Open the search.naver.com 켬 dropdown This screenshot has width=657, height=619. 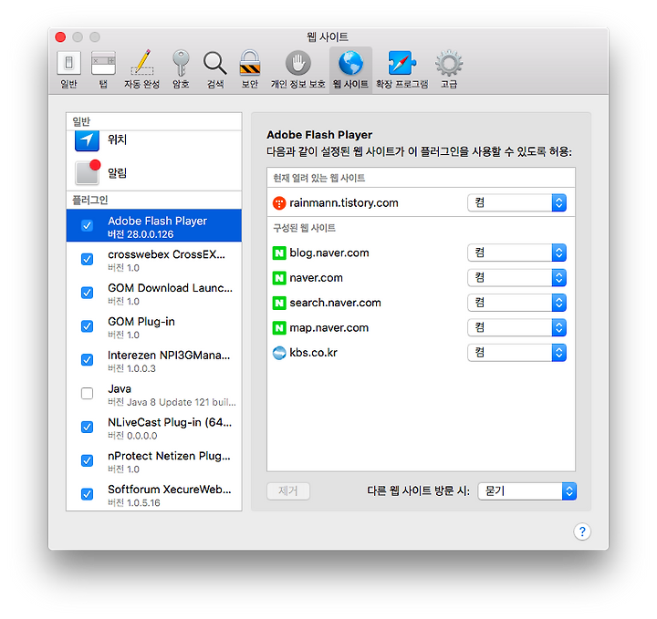tap(516, 303)
